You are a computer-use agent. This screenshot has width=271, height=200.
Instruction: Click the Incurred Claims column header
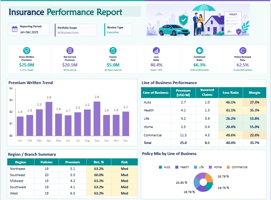207,93
